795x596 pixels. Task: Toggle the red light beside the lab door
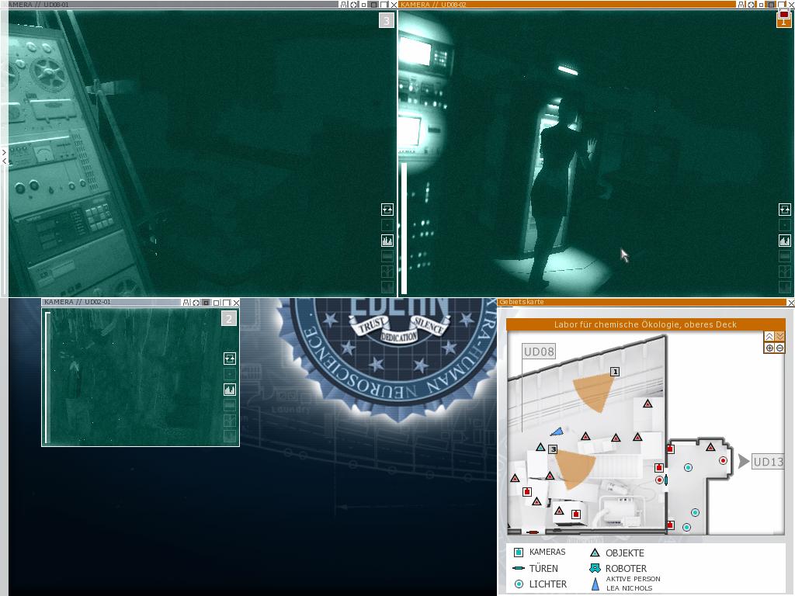(660, 480)
